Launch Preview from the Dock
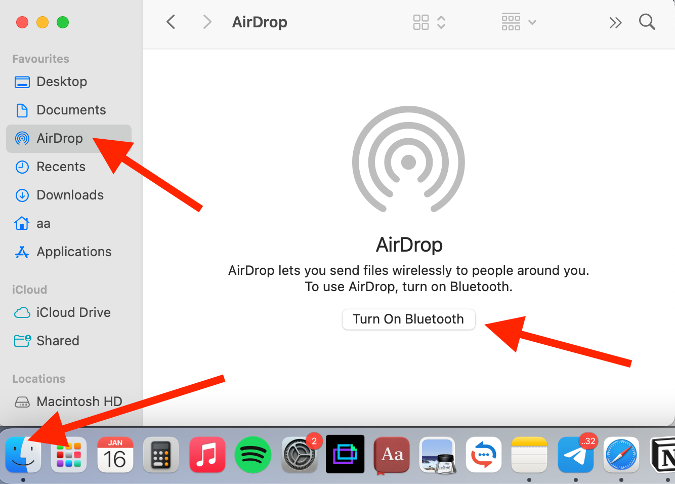The image size is (675, 484). [x=438, y=455]
